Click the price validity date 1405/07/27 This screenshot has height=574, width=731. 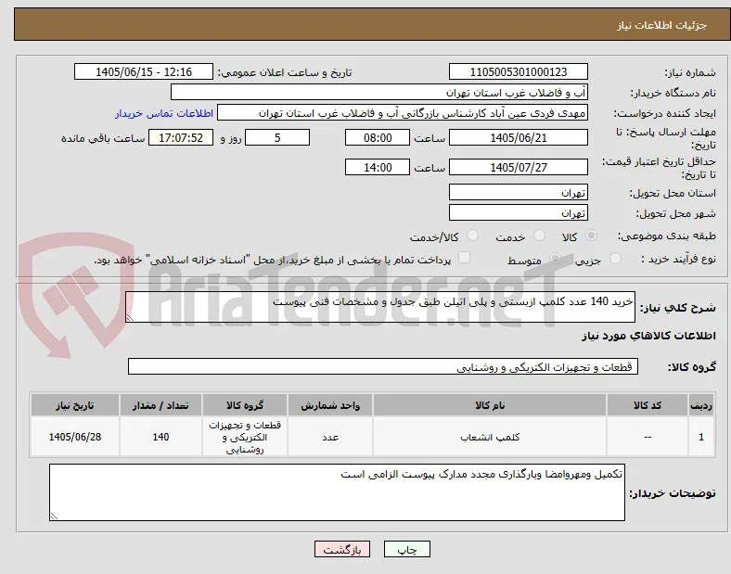coord(519,167)
